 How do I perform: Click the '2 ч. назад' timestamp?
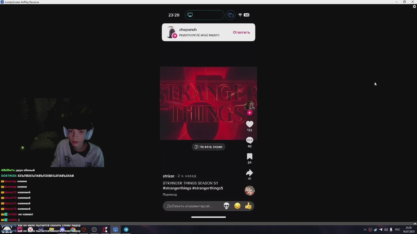187,176
